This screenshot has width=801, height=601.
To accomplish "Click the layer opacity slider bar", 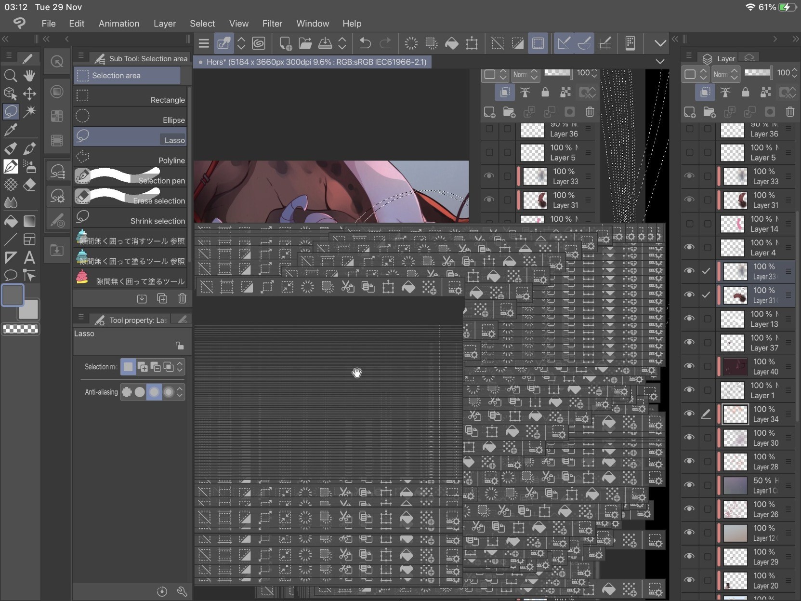I will pyautogui.click(x=758, y=73).
